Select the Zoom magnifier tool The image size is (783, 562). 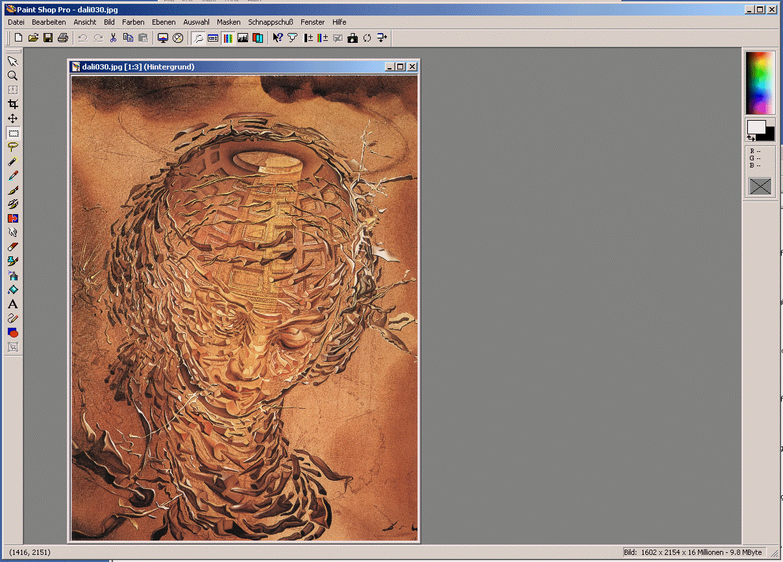click(12, 75)
